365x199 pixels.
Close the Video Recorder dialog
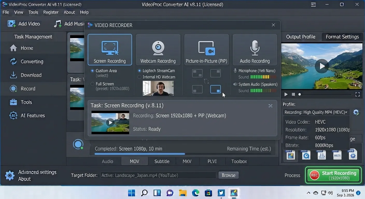[x=273, y=25]
